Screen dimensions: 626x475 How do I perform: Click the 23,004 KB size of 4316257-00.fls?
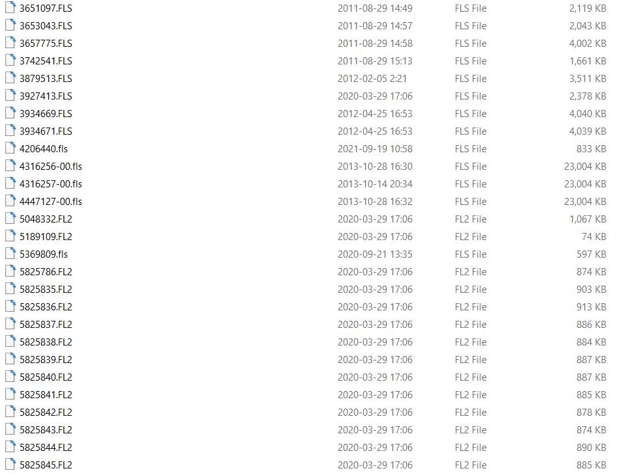click(585, 184)
